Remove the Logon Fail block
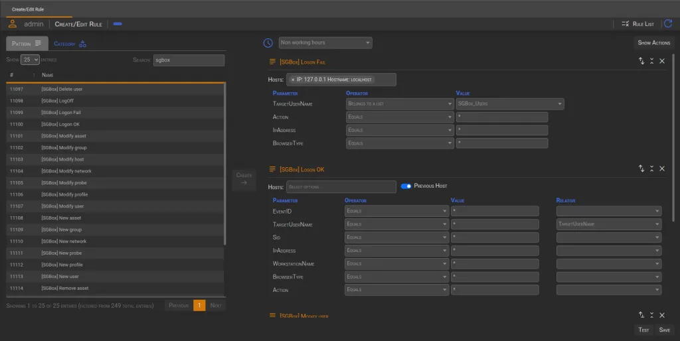 (662, 61)
